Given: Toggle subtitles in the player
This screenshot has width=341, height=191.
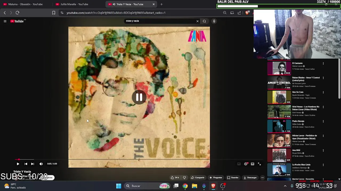Looking at the screenshot, I should [x=239, y=164].
